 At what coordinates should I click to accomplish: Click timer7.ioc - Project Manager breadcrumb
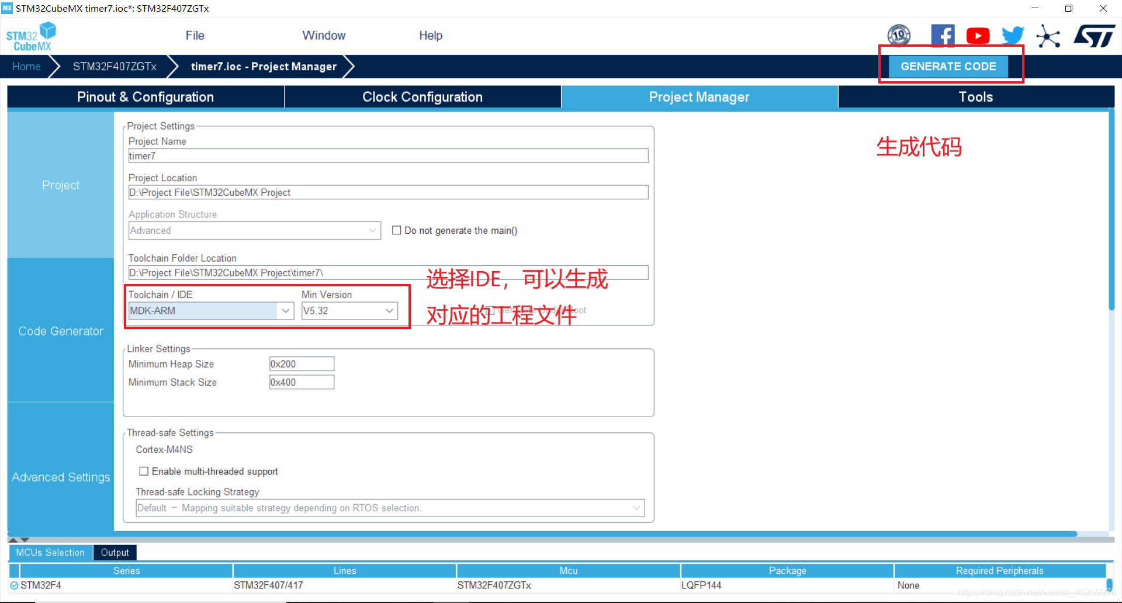(x=264, y=67)
